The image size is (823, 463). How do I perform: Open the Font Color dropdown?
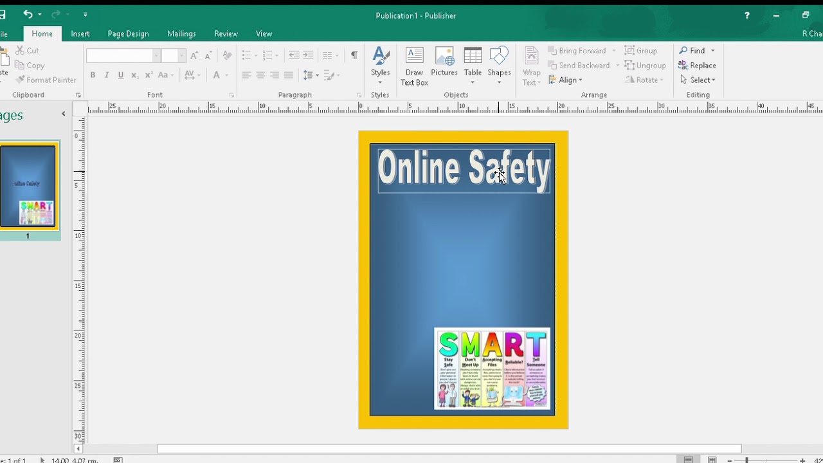coord(227,75)
